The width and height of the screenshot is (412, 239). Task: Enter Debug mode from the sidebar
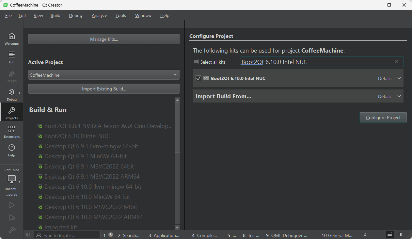tap(11, 94)
